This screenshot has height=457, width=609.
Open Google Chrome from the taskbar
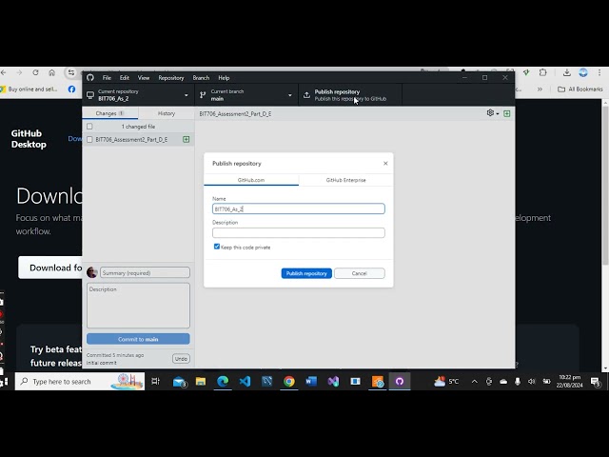[x=289, y=382]
